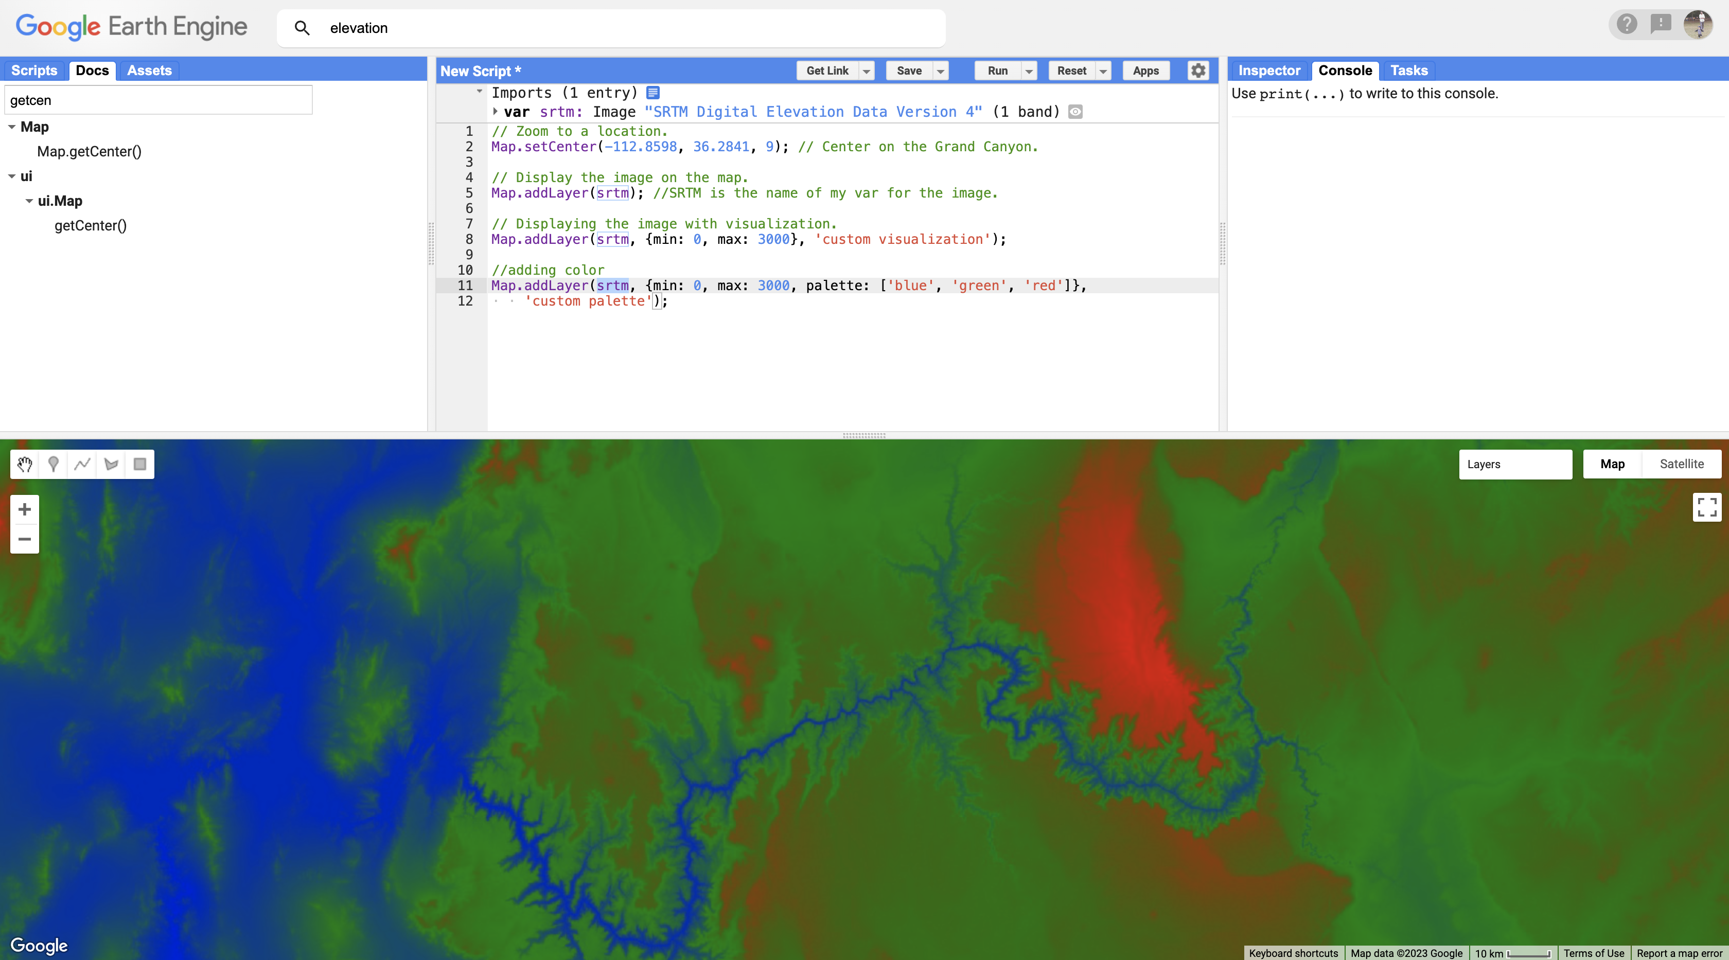Click the Get Link button
The image size is (1729, 960).
click(827, 70)
